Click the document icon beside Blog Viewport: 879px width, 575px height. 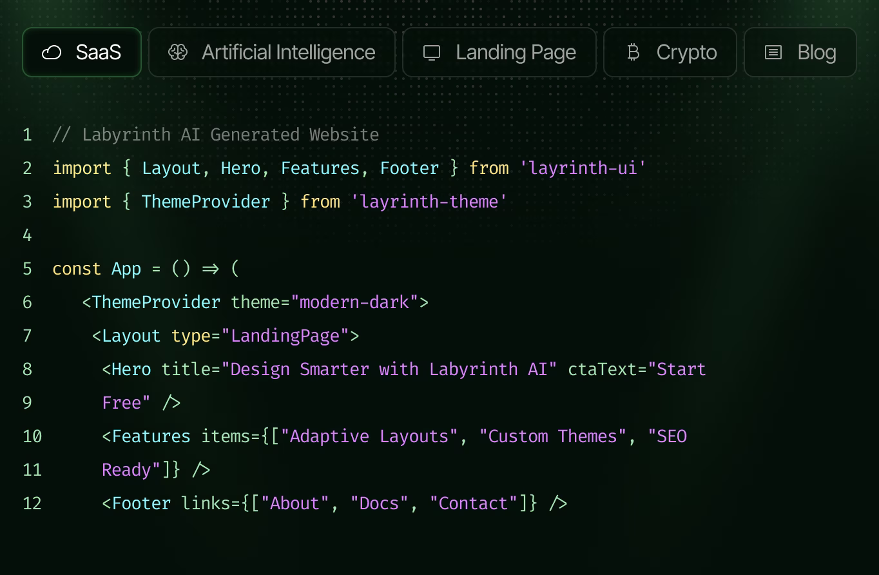click(772, 52)
